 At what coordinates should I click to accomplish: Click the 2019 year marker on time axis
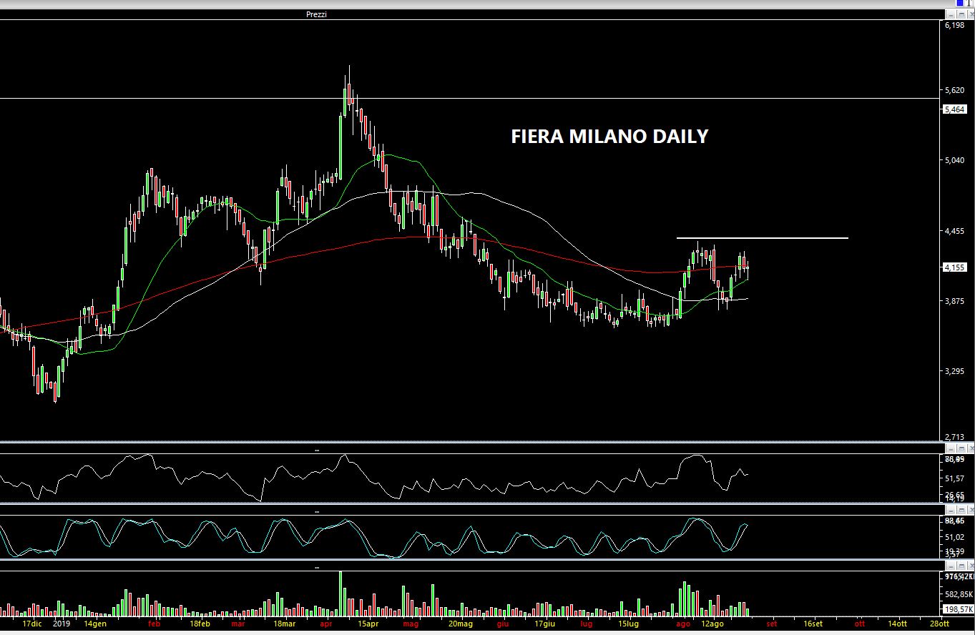62,624
